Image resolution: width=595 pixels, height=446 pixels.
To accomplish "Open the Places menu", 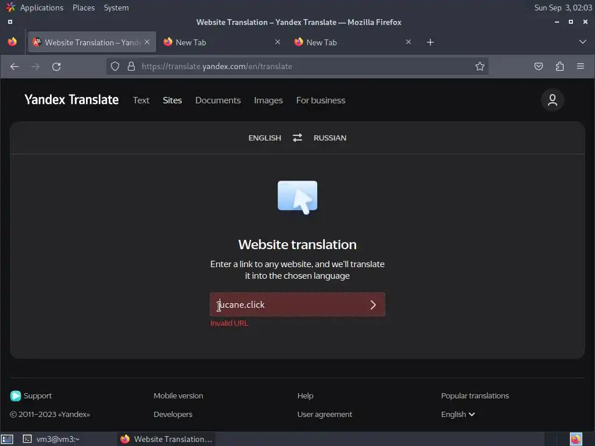I will click(84, 8).
